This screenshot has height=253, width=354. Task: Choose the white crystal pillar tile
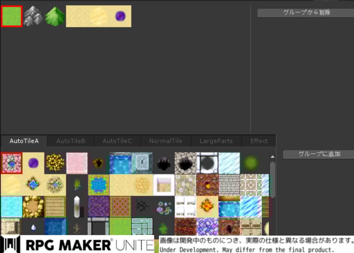tap(77, 207)
